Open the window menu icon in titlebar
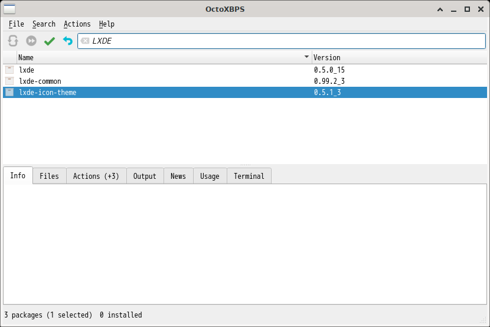 click(9, 9)
